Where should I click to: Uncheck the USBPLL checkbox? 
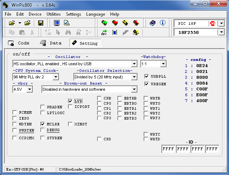click(x=146, y=76)
